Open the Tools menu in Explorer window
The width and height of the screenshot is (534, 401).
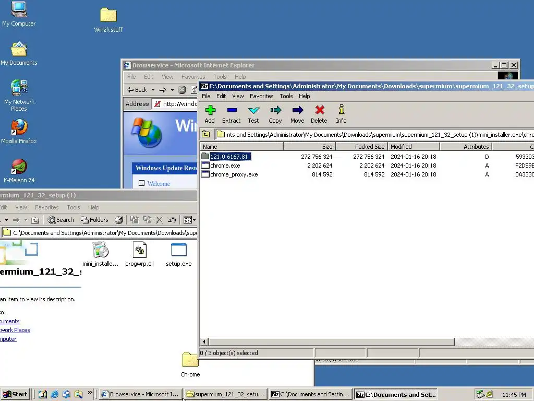pos(73,207)
